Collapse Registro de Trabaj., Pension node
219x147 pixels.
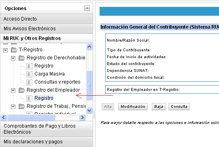(x=13, y=107)
